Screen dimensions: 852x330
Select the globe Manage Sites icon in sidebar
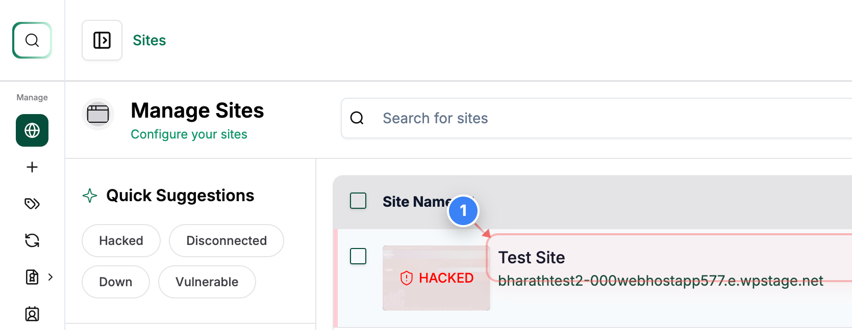[x=32, y=130]
